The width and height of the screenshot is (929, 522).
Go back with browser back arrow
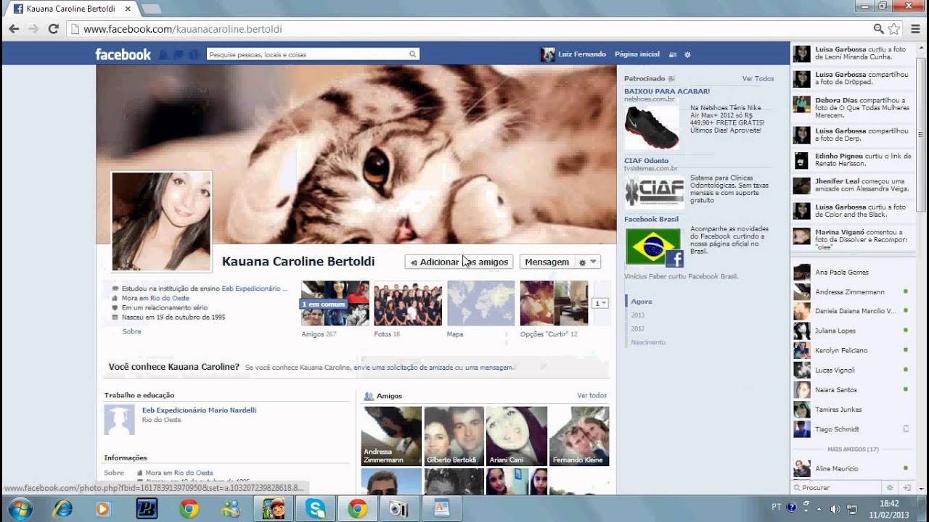14,29
